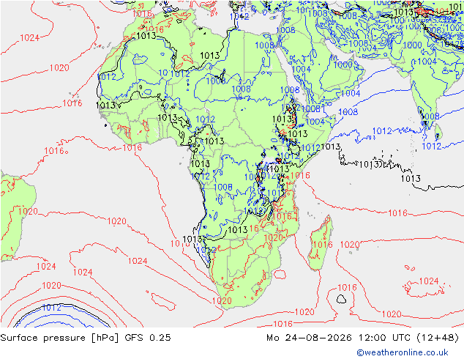Click the small black closed contour south of Madagascar
The width and height of the screenshot is (464, 359).
341,299
